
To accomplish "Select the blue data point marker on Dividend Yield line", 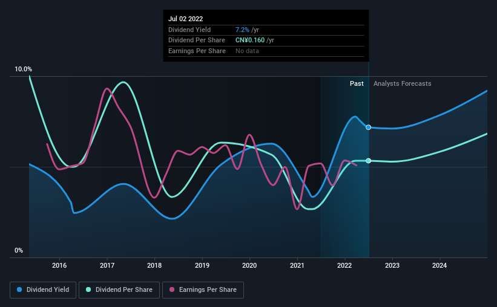I will pyautogui.click(x=368, y=128).
